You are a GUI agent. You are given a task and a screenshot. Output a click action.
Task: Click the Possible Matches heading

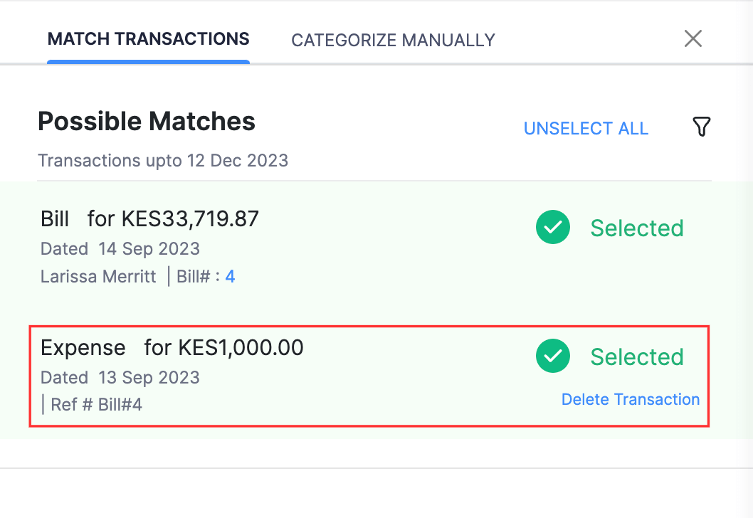tap(146, 121)
